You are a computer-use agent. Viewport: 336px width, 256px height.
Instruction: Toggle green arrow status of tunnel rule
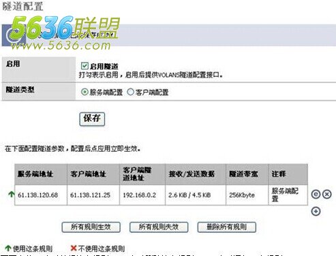(x=11, y=194)
